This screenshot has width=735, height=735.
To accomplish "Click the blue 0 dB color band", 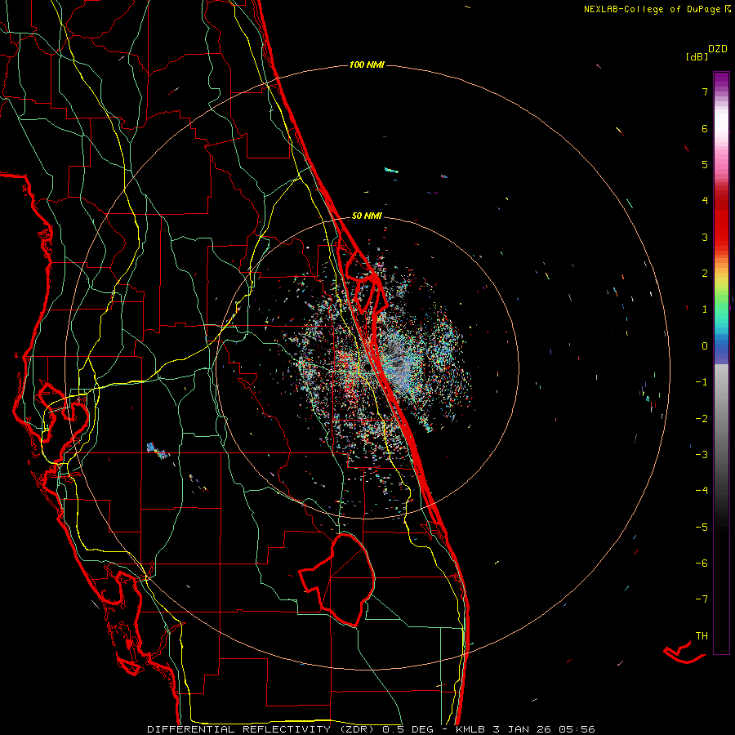I will pyautogui.click(x=721, y=346).
